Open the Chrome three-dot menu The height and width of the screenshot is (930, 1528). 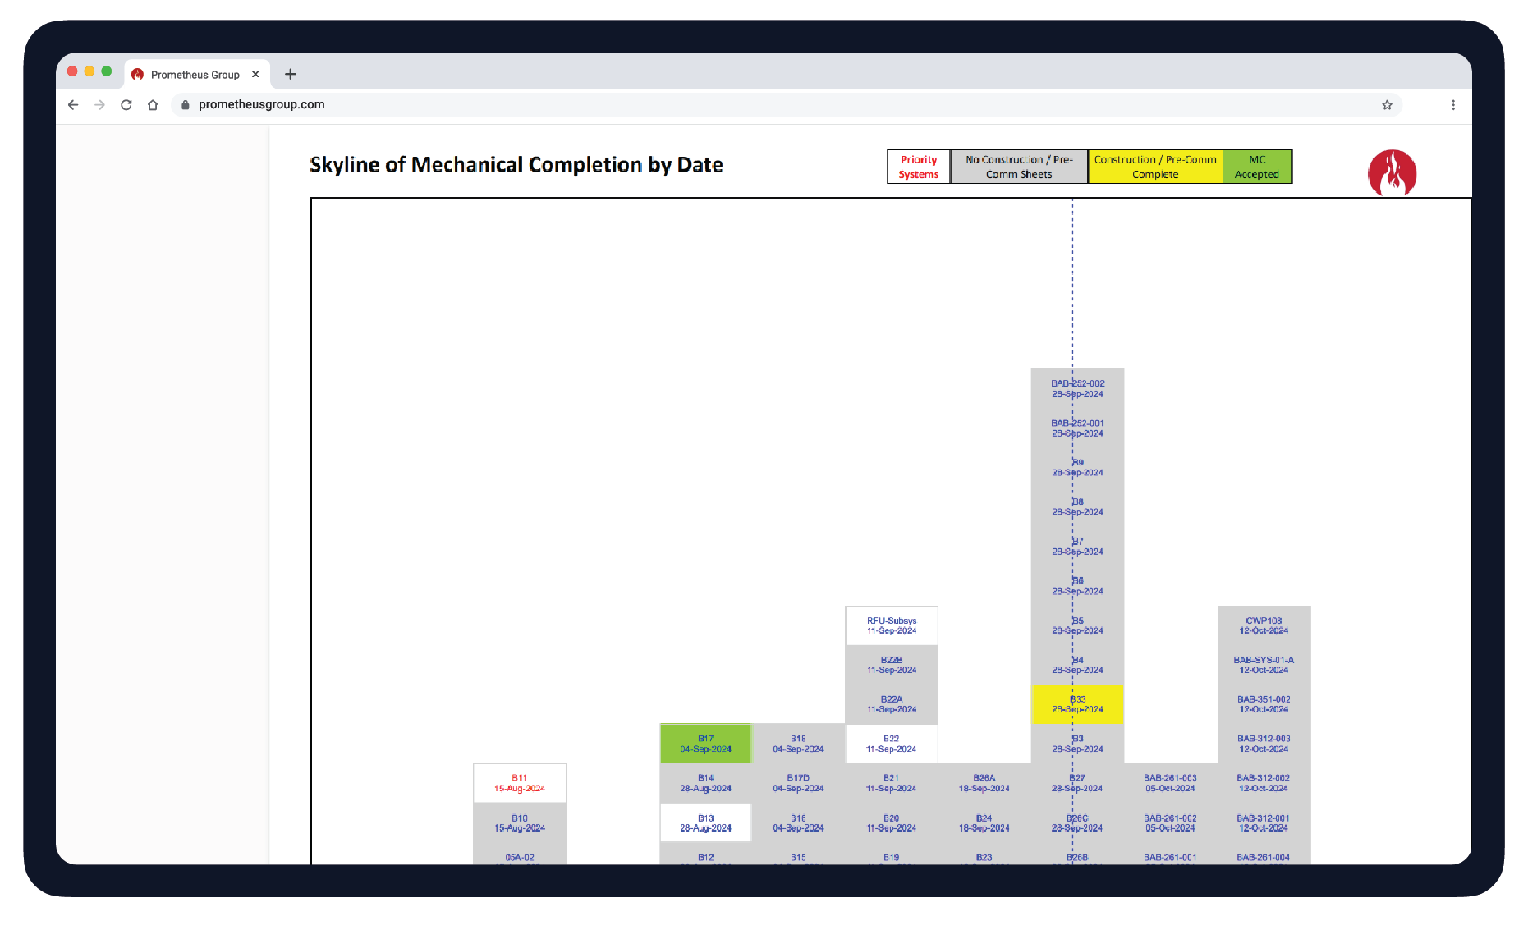coord(1453,104)
